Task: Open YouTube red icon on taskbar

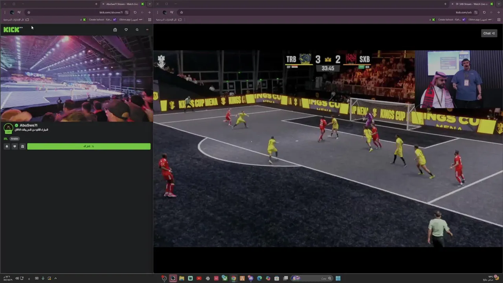Action: pos(199,278)
